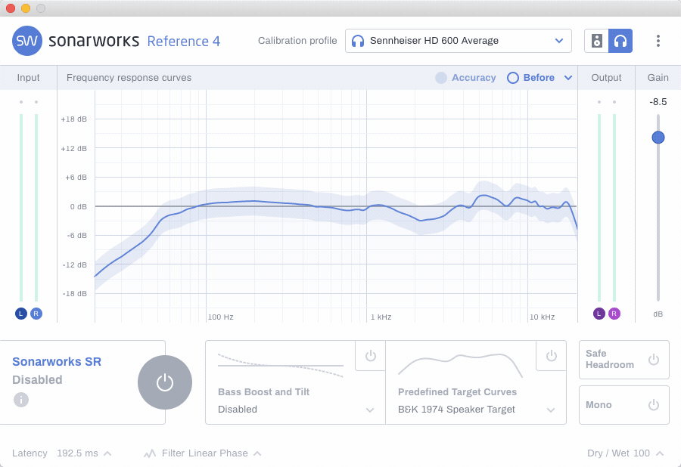
Task: Switch to headphone calibration mode
Action: coord(620,41)
